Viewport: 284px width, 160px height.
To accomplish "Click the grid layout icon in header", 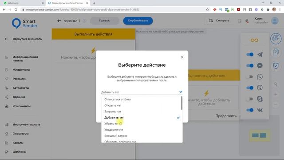I will pos(240,21).
